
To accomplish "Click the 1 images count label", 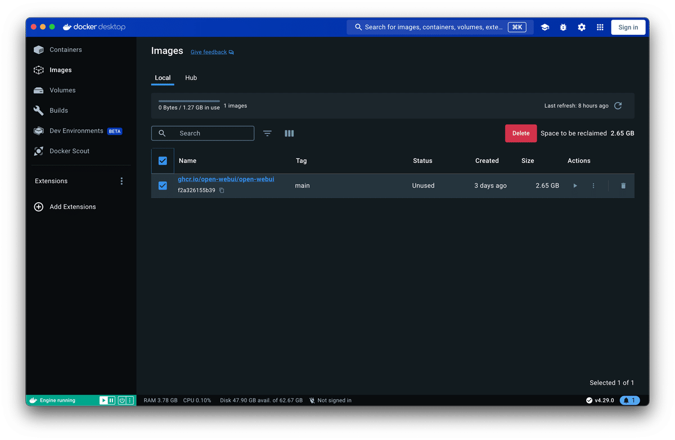I will [x=235, y=106].
